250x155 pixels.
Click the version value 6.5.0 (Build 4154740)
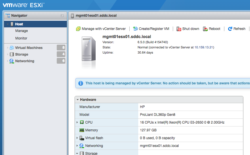(153, 42)
